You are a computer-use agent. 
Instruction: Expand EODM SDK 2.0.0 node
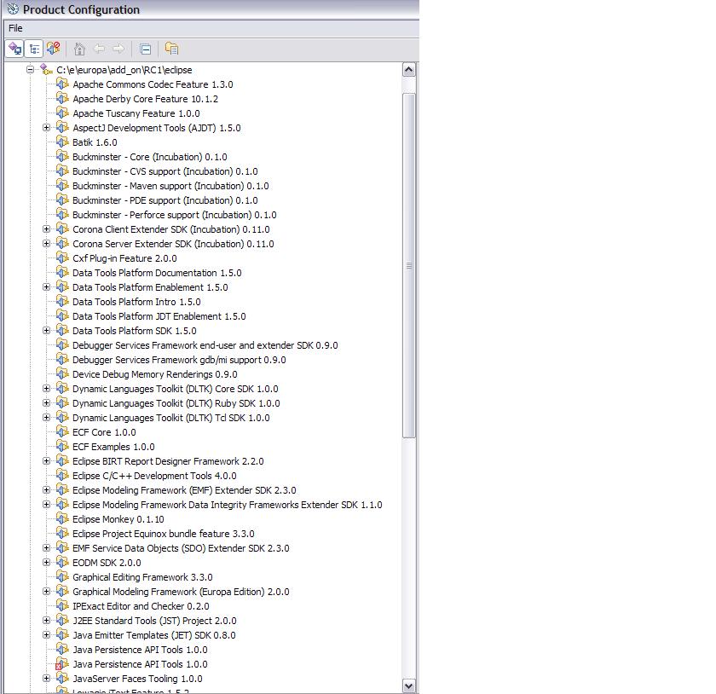click(x=46, y=563)
